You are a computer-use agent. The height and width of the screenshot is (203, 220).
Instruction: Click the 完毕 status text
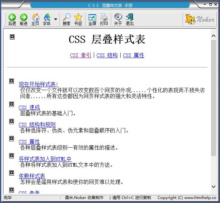[x=8, y=198]
